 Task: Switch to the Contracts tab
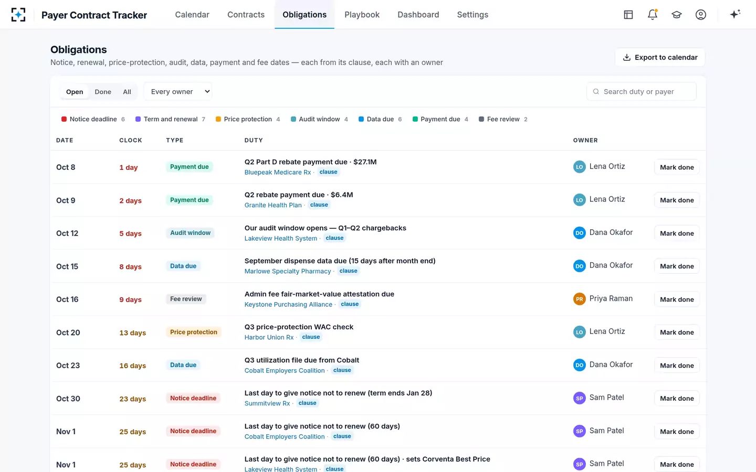coord(246,15)
